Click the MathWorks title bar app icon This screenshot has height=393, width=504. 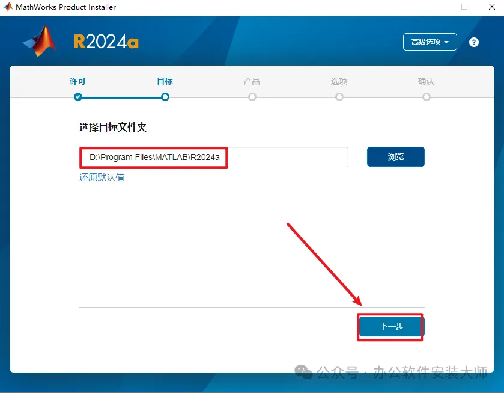pyautogui.click(x=8, y=7)
